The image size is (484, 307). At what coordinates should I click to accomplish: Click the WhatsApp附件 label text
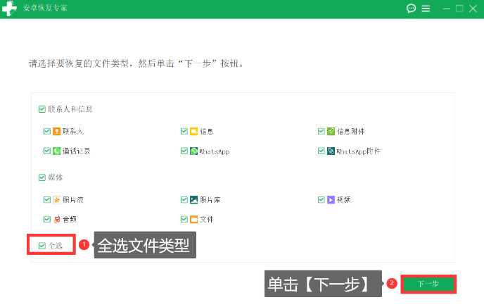click(358, 151)
